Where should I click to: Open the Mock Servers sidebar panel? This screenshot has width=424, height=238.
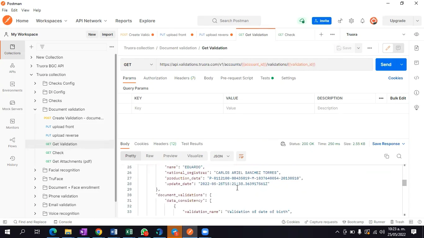click(x=12, y=105)
